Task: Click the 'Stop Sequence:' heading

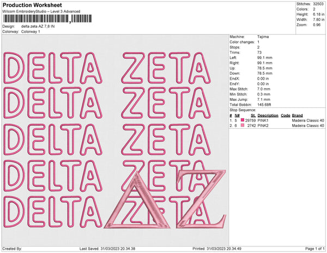Action: 243,110
